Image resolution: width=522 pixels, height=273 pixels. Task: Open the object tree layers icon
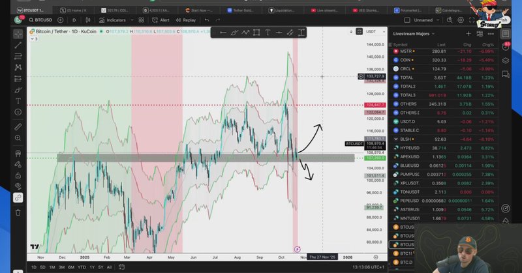coord(506,61)
